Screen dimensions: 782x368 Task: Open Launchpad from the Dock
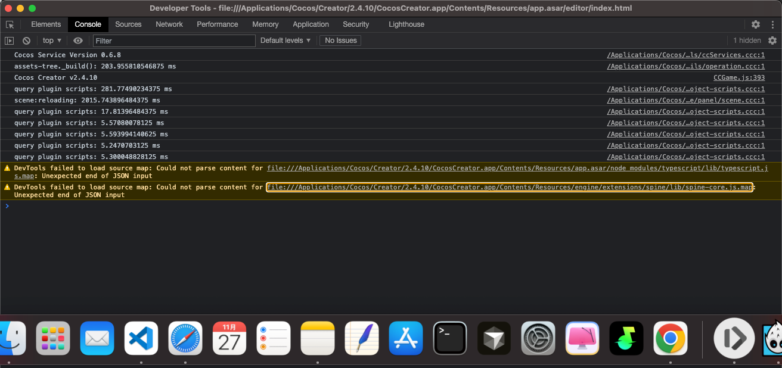pos(53,338)
